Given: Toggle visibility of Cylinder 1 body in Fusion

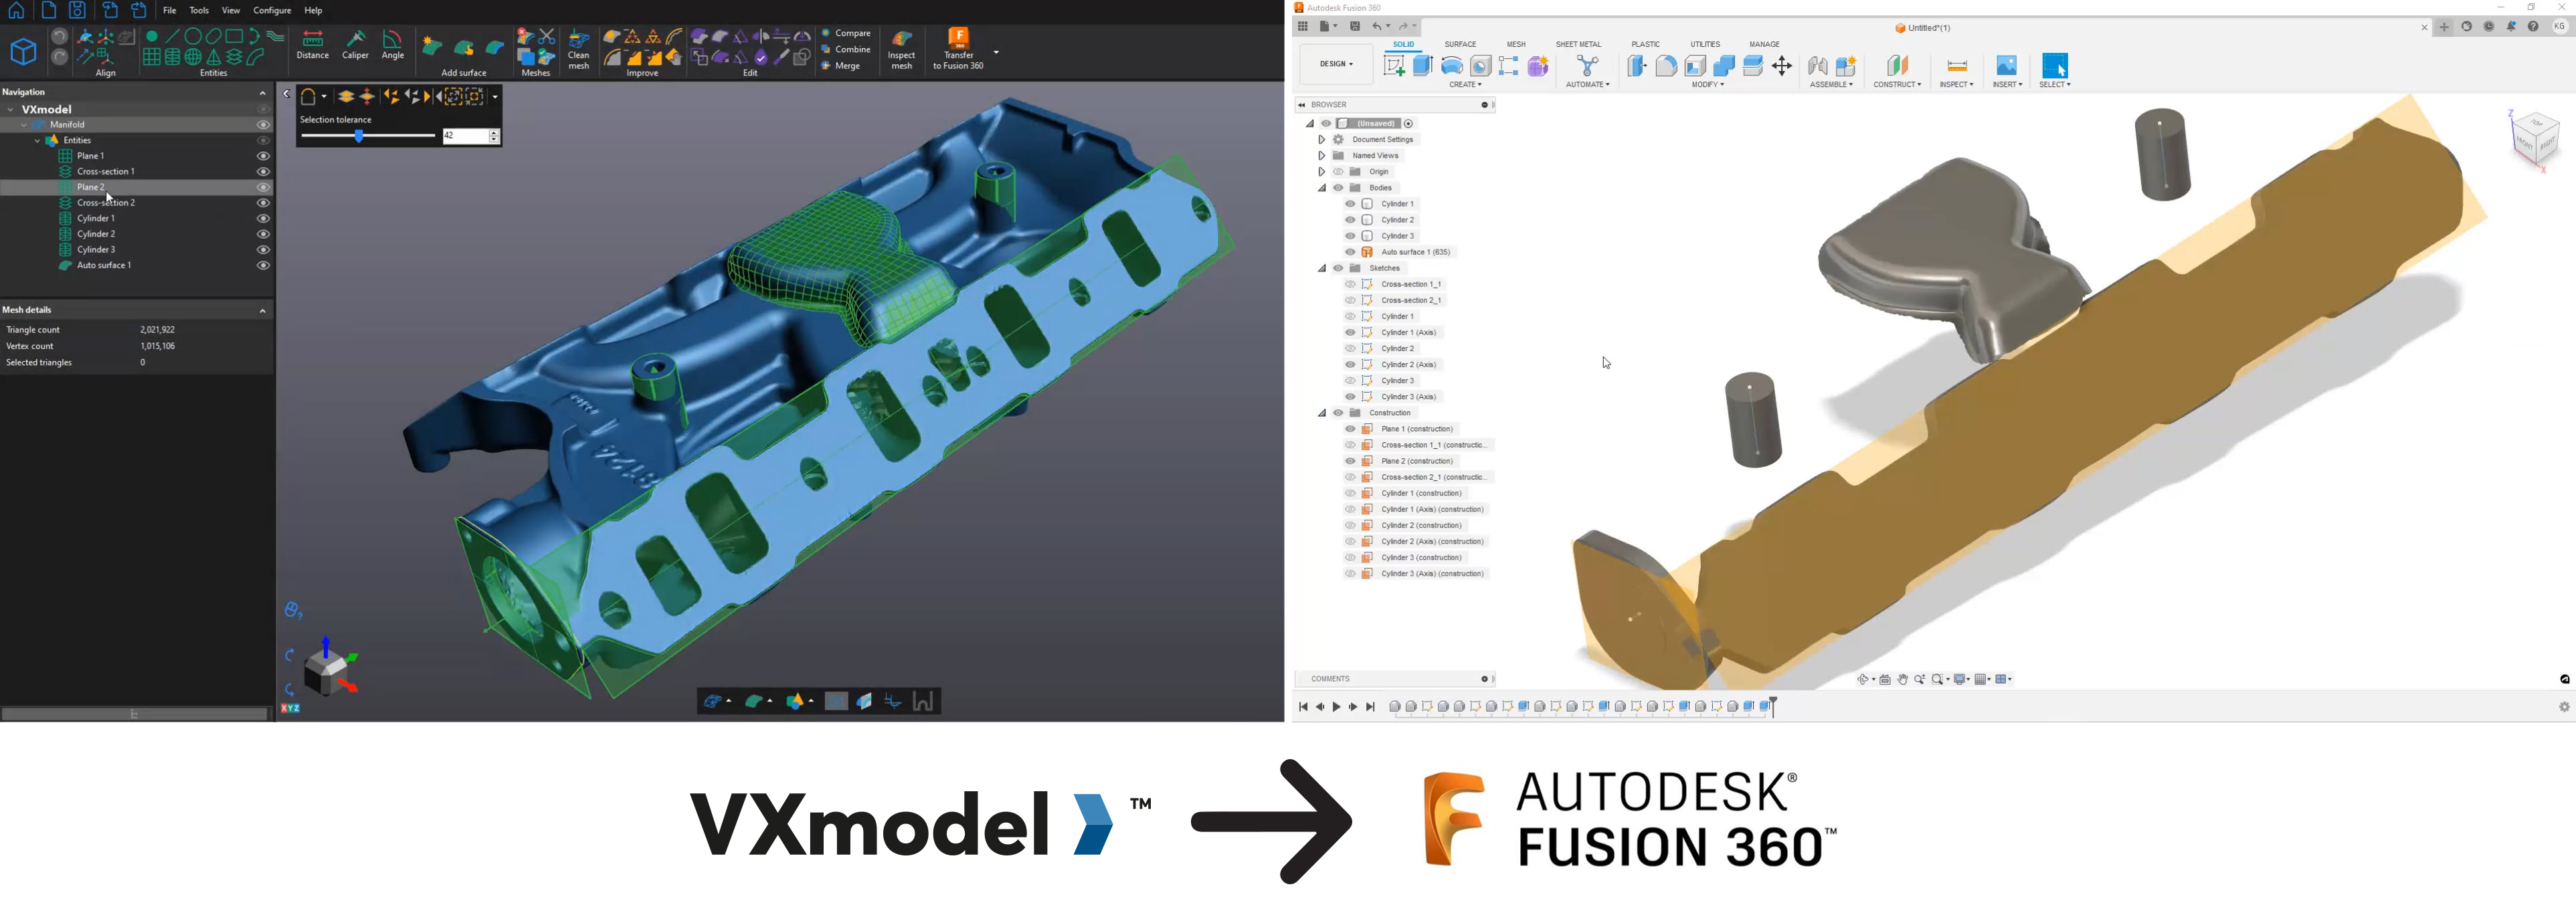Looking at the screenshot, I should point(1350,204).
